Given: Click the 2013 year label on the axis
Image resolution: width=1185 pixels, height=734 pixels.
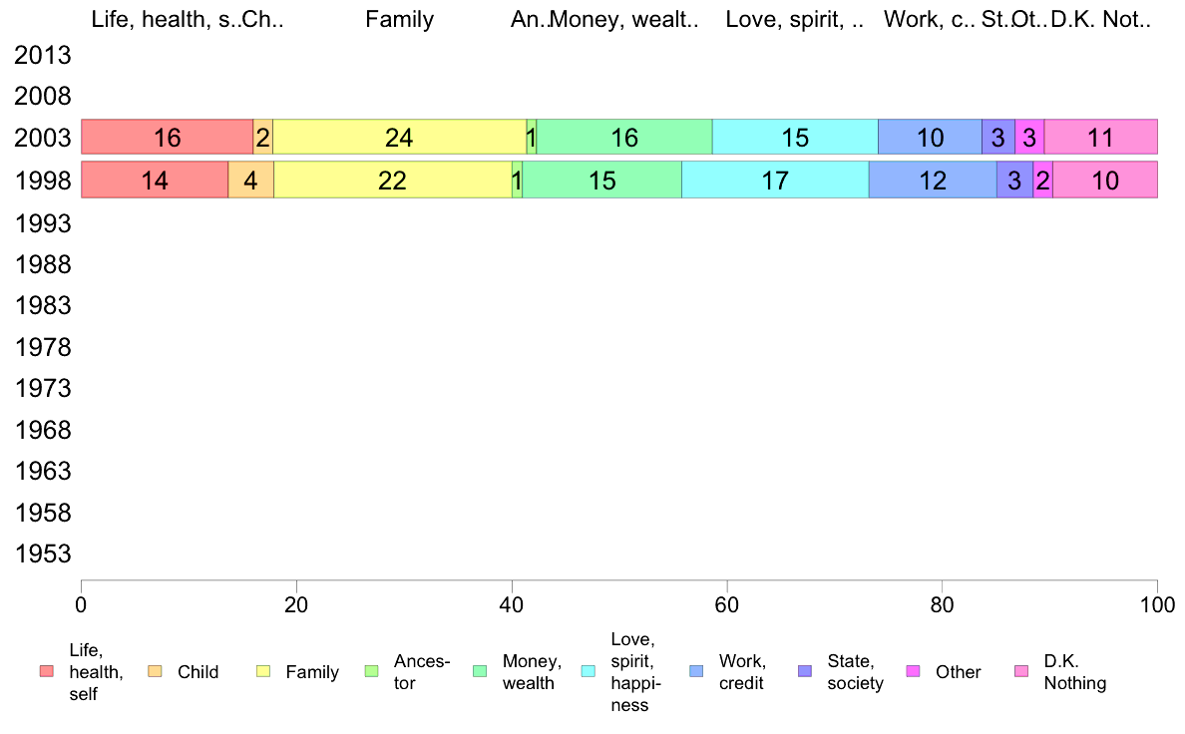Looking at the screenshot, I should click(x=44, y=56).
